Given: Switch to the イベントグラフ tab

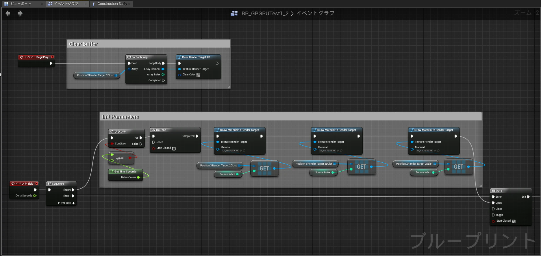Looking at the screenshot, I should pos(67,4).
